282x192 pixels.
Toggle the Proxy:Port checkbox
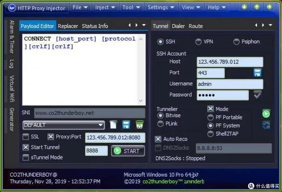click(51, 137)
